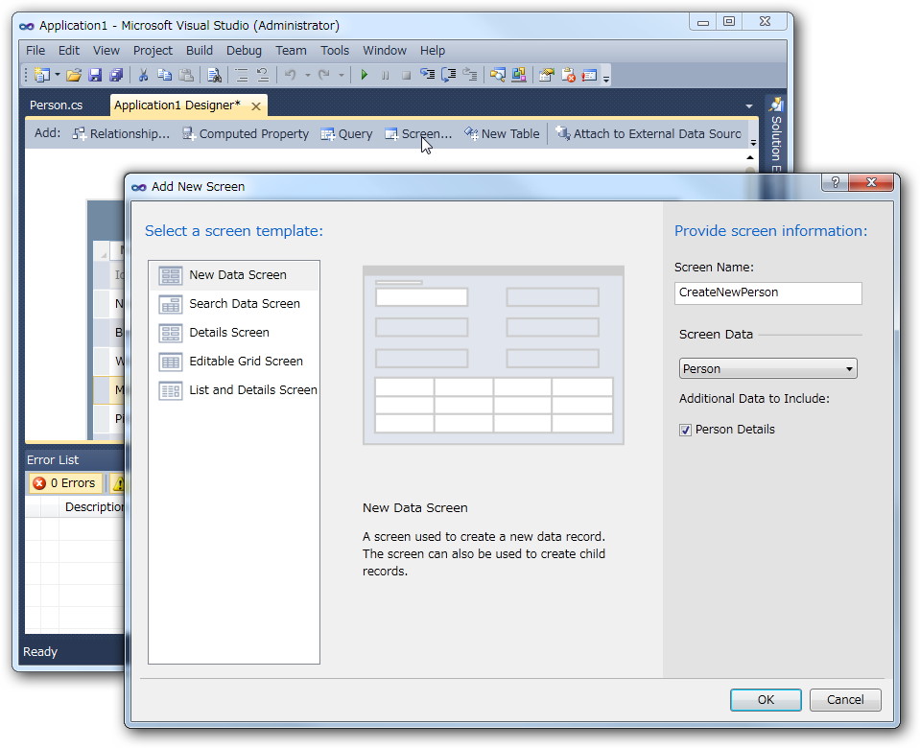Click Relationship... in the designer Add bar
This screenshot has width=920, height=748.
(121, 133)
